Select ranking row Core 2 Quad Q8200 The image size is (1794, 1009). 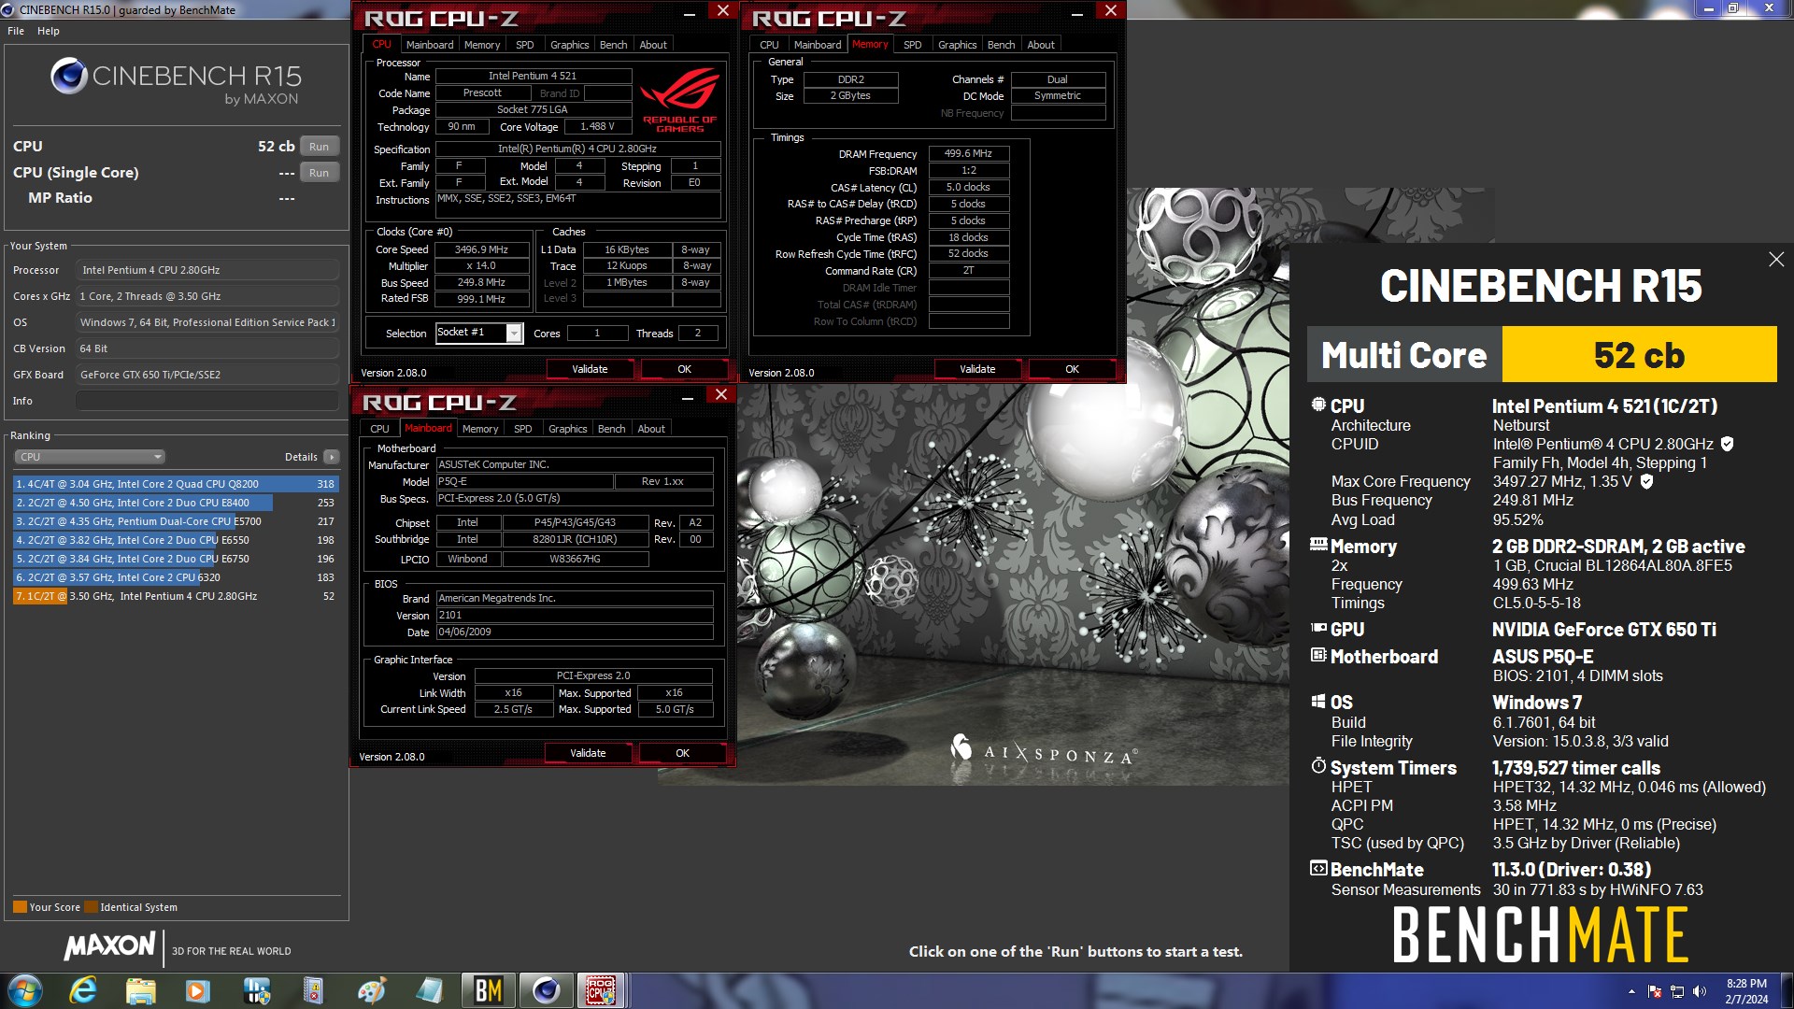(176, 484)
